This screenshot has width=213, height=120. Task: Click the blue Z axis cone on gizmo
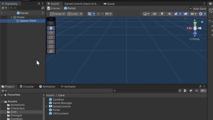point(195,33)
